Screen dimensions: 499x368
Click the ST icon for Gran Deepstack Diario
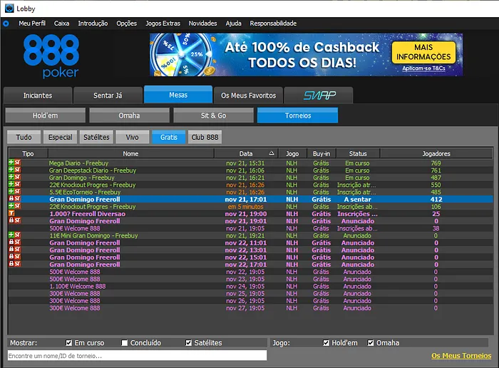(17, 170)
